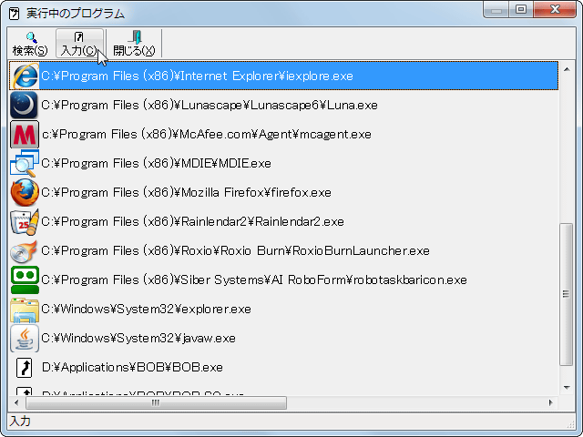Select the Internet Explorer icon in list
Viewport: 583px width, 437px height.
25,76
